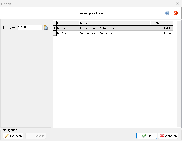The image size is (182, 141).
Task: Confirm with the green checkmark OK button
Action: coord(147,136)
